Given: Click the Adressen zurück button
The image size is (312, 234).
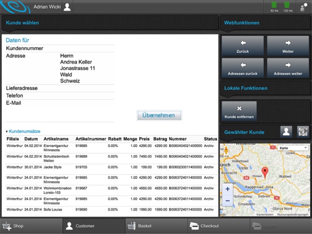Looking at the screenshot, I should [243, 68].
